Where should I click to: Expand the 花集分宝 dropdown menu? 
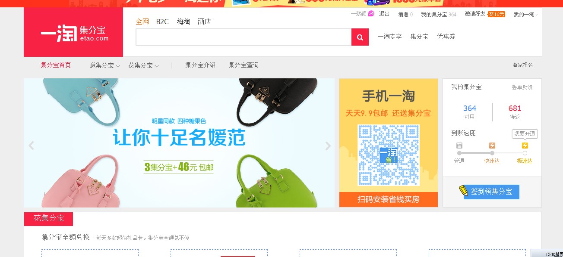pos(144,65)
